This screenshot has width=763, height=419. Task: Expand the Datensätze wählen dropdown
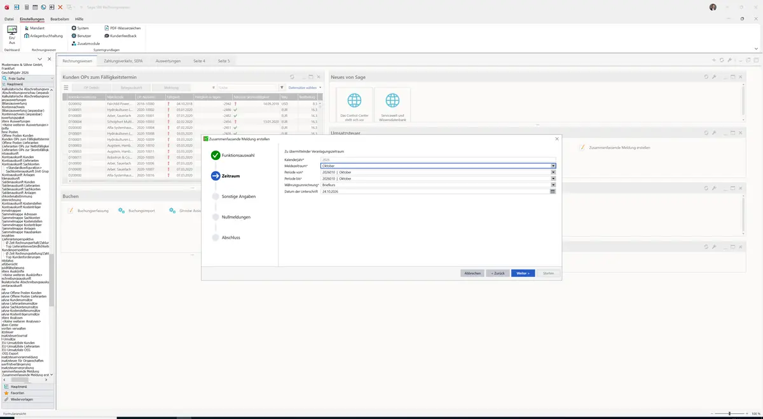tap(305, 88)
